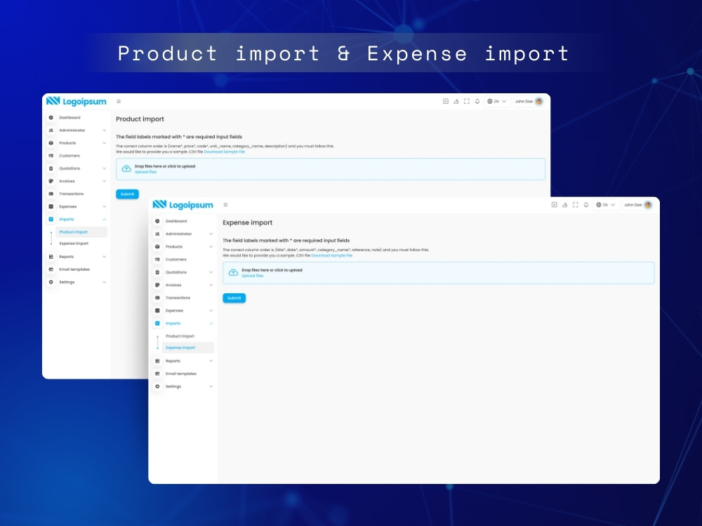Open Expenses menu in Expense window sidebar
Viewport: 702px width, 526px height.
pos(174,311)
